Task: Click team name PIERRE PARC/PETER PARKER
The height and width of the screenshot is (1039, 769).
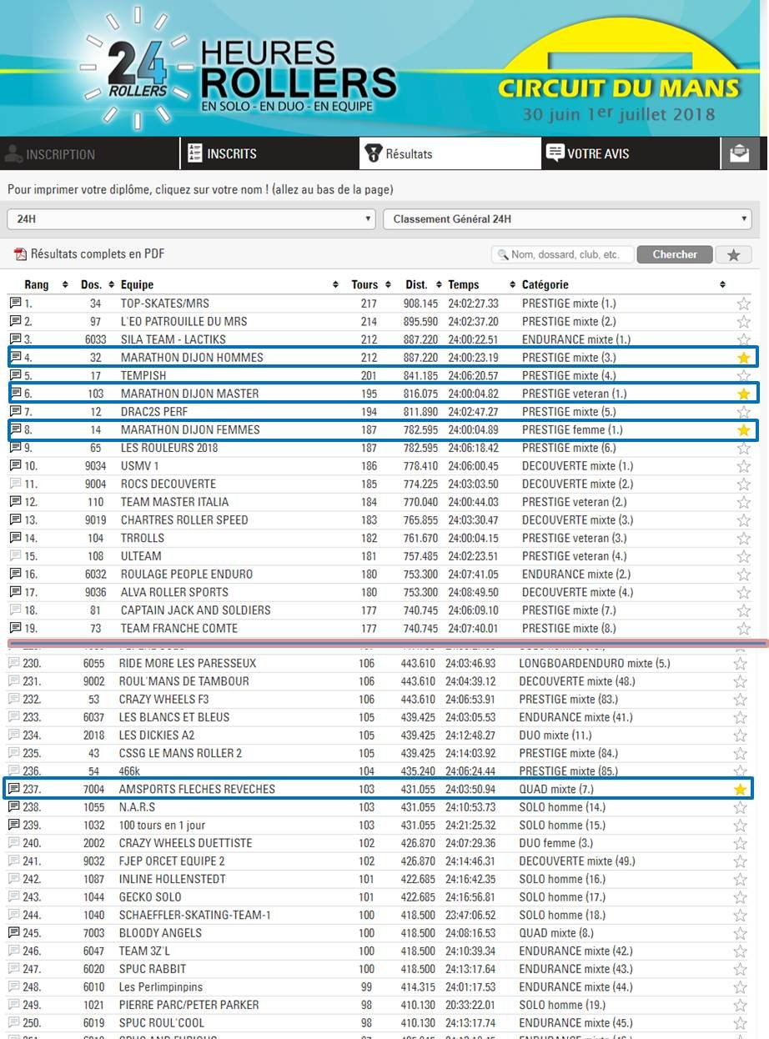Action: coord(189,1005)
